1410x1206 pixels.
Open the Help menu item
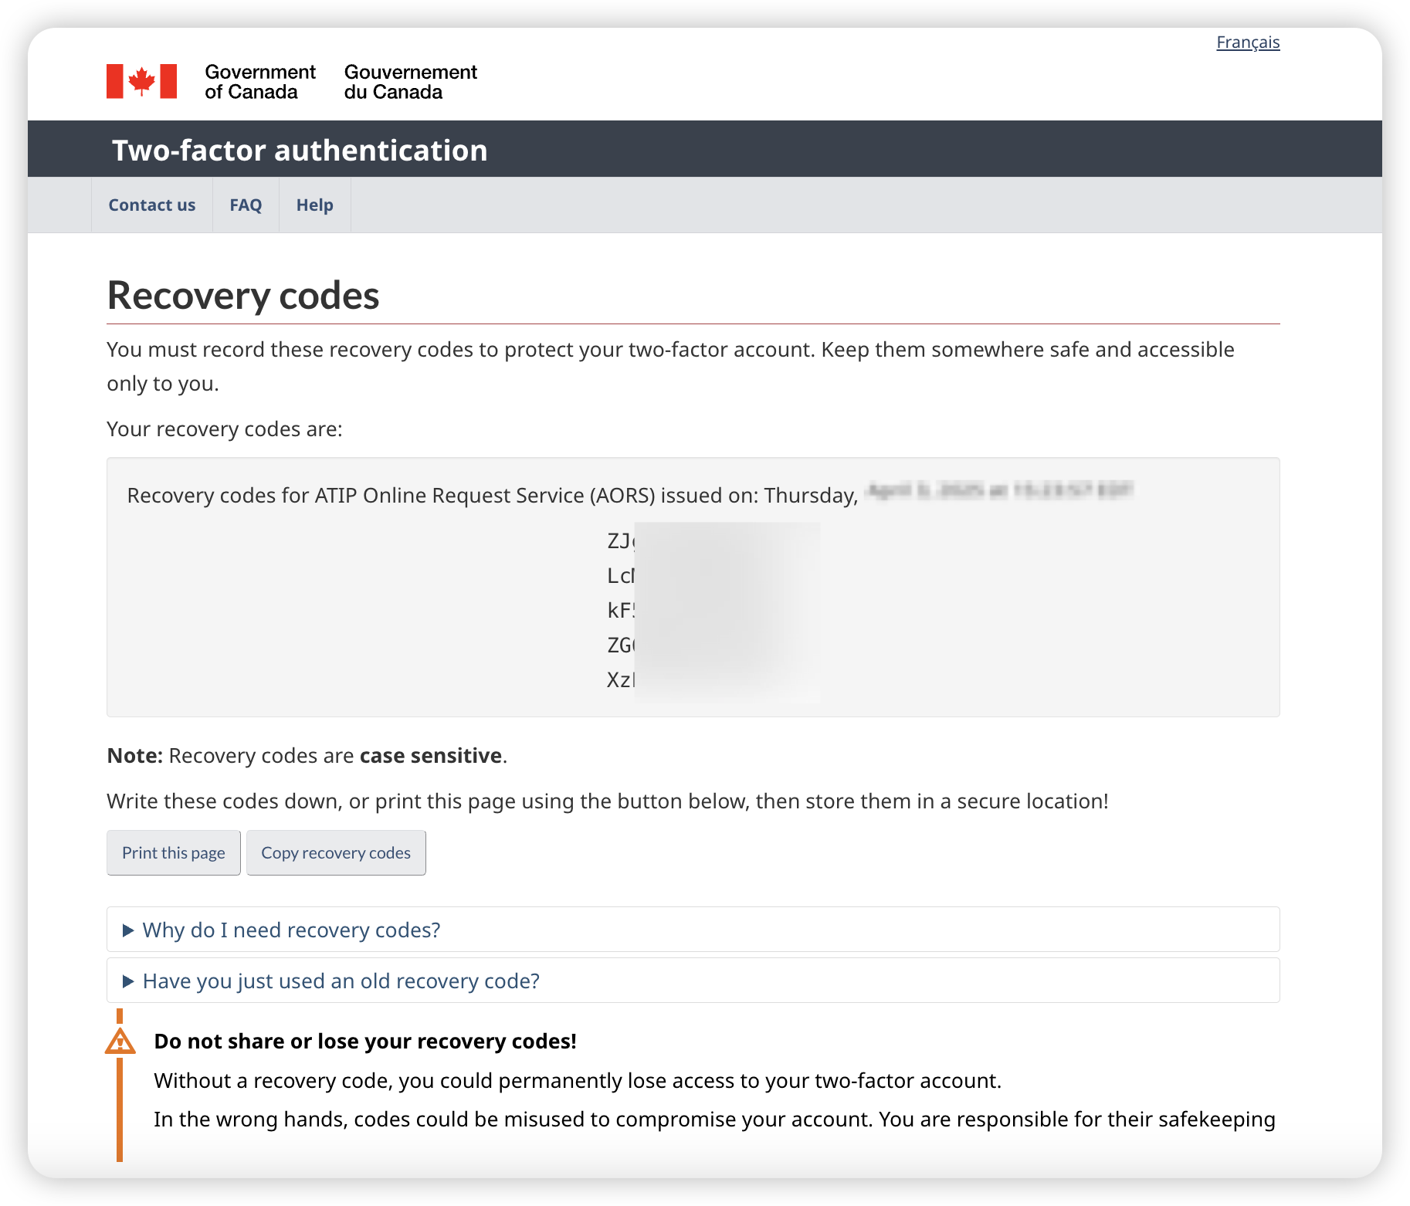click(315, 205)
